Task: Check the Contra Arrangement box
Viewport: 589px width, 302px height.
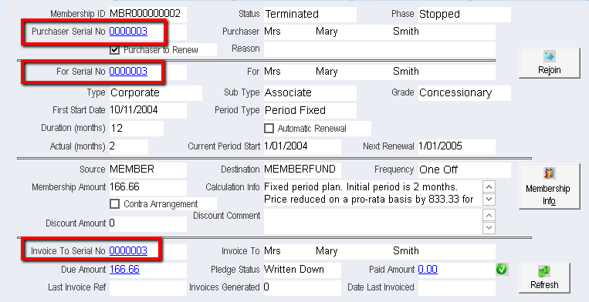Action: point(114,204)
